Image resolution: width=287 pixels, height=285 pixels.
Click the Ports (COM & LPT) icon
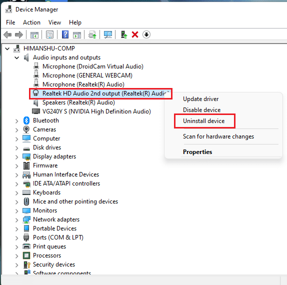tap(26, 237)
